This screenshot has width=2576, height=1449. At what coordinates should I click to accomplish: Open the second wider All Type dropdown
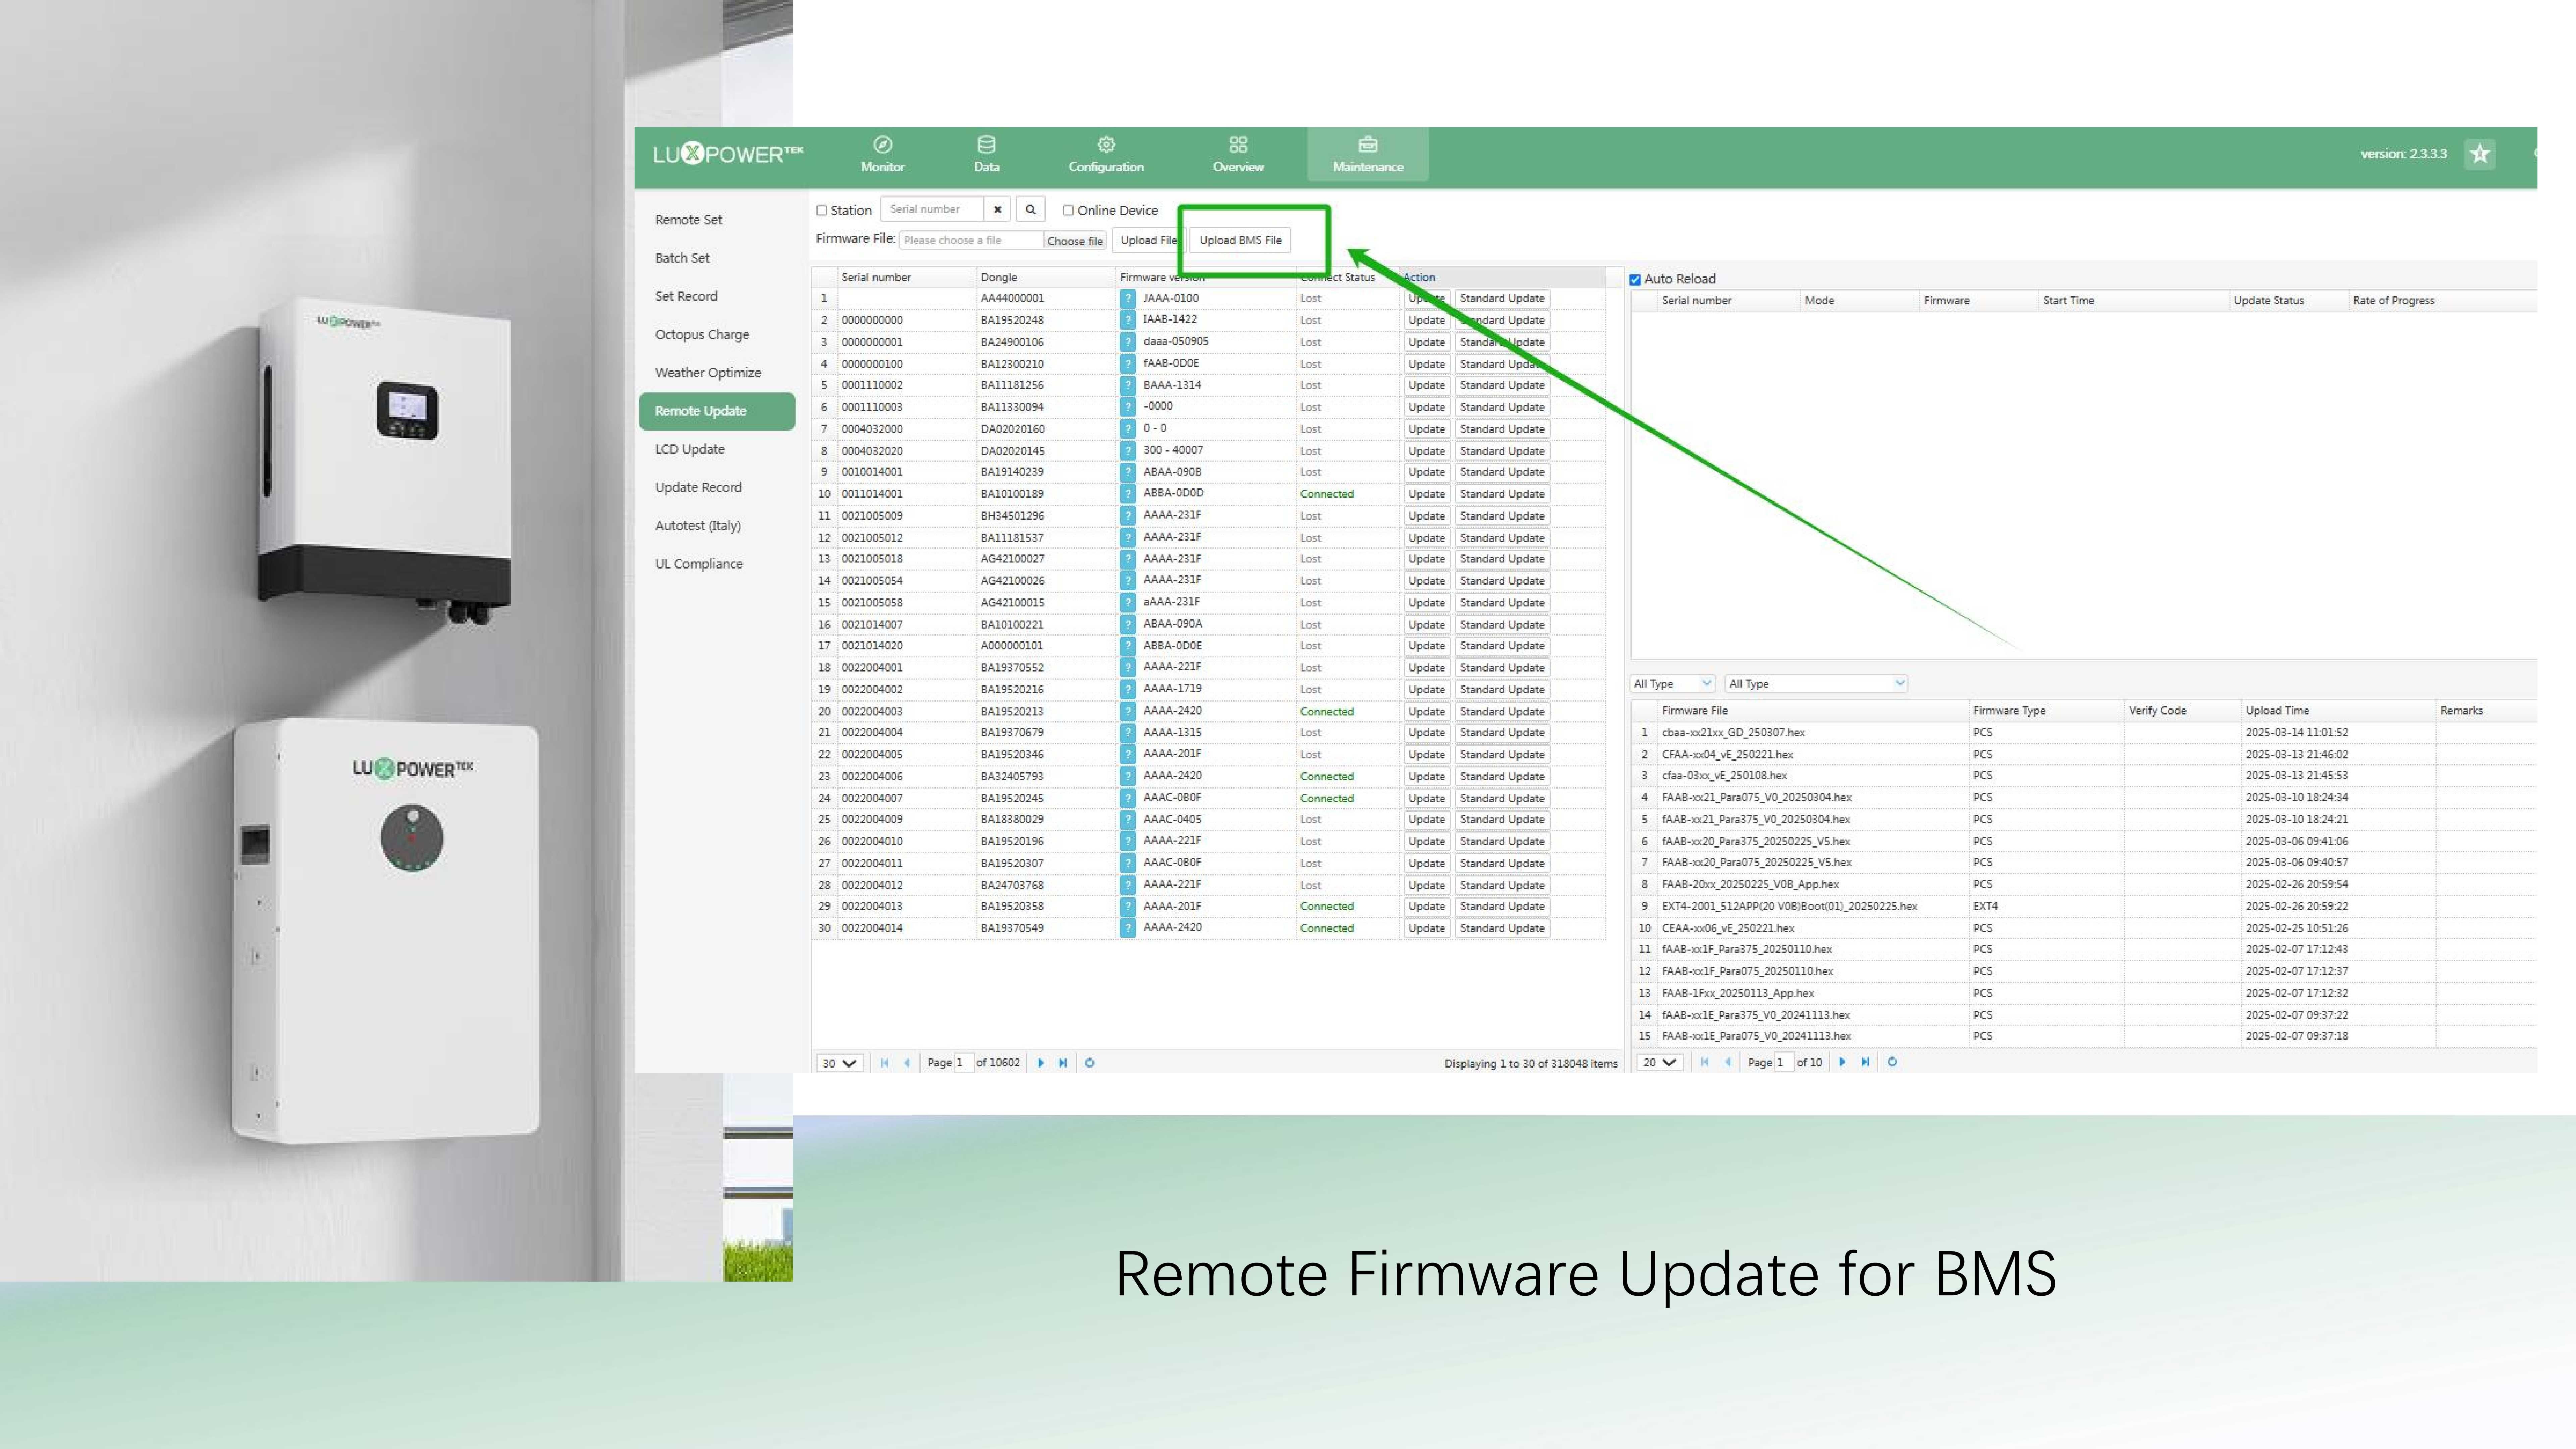[x=1816, y=684]
